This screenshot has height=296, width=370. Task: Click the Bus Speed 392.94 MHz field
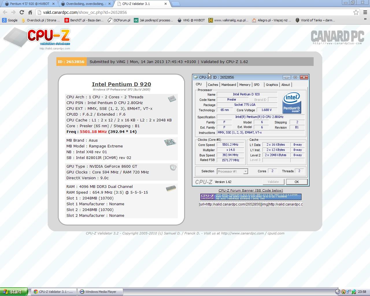tap(230, 155)
